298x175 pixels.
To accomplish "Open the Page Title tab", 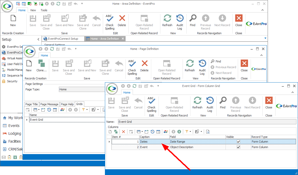I will (x=32, y=104).
